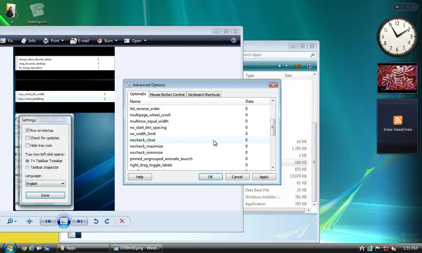The width and height of the screenshot is (422, 253).
Task: Start the slide show
Action: click(x=64, y=221)
